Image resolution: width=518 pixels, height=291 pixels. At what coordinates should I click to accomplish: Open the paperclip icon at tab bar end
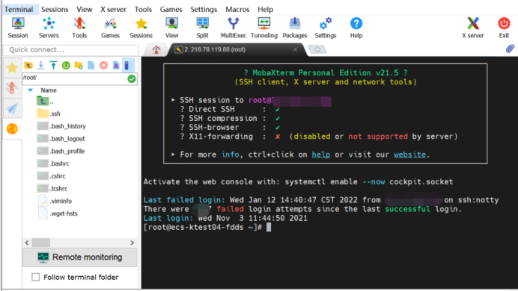(510, 49)
